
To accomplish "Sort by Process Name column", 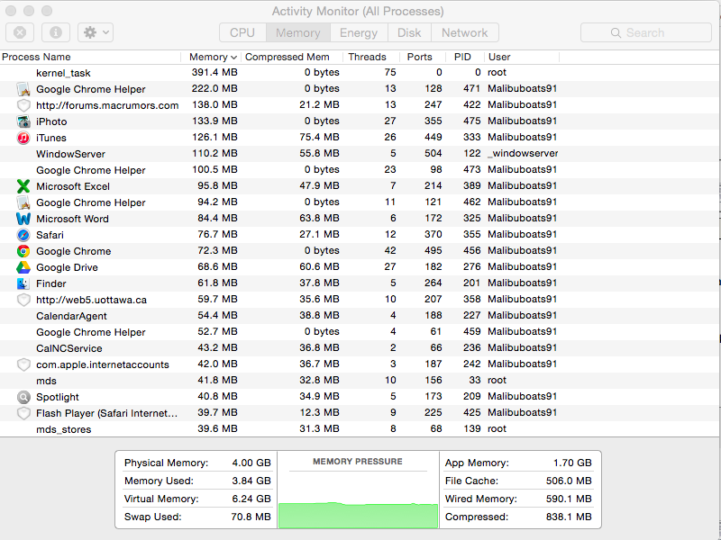I will tap(91, 57).
